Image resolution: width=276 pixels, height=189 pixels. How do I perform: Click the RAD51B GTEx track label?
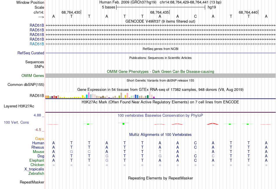tap(37, 96)
